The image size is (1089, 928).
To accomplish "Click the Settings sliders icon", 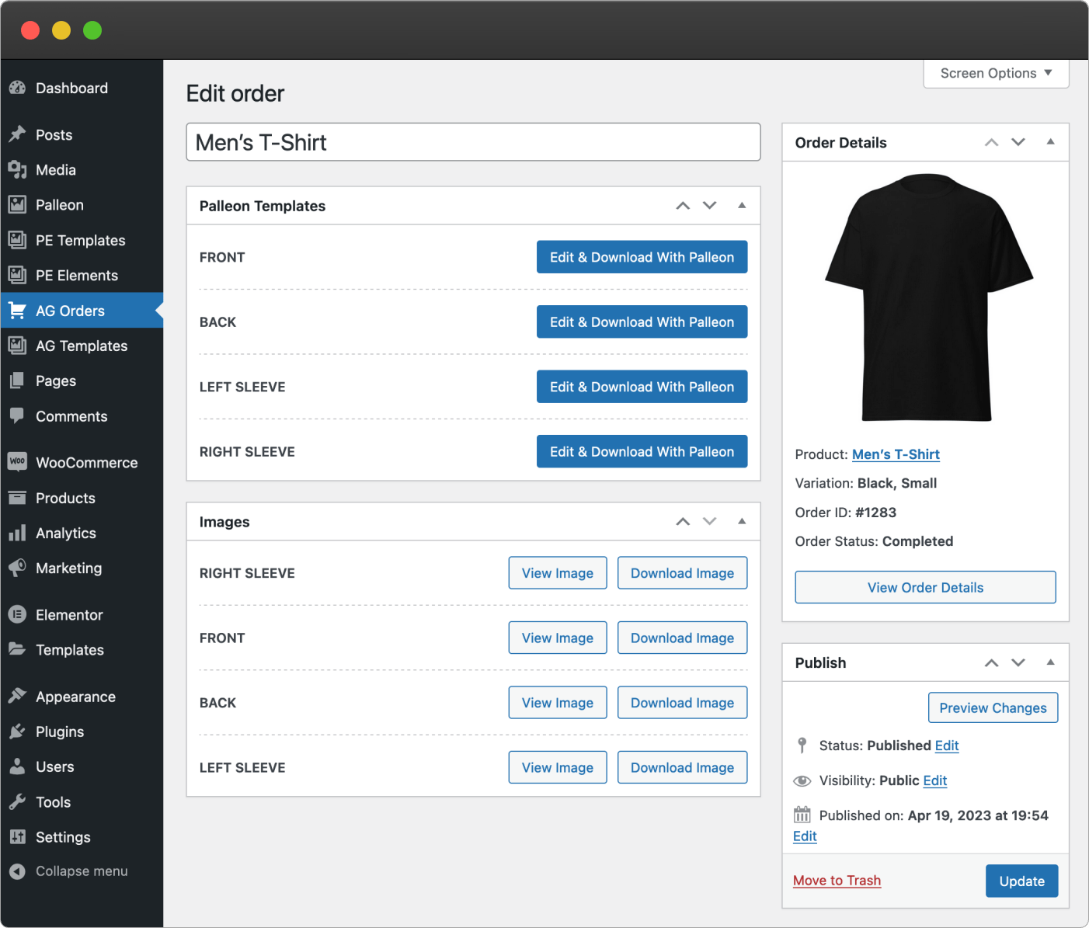I will [x=17, y=836].
